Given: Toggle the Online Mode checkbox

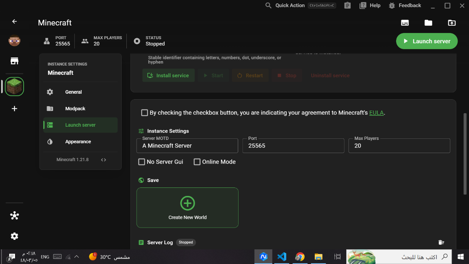Looking at the screenshot, I should (x=197, y=161).
